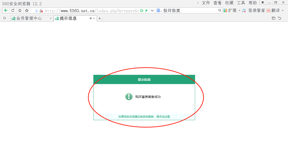Reload the page with refresh icon
The width and height of the screenshot is (288, 147).
[13, 10]
